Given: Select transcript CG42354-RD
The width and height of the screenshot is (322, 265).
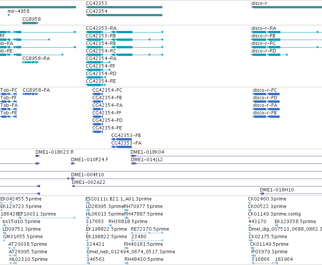Looking at the screenshot, I should click(101, 74).
